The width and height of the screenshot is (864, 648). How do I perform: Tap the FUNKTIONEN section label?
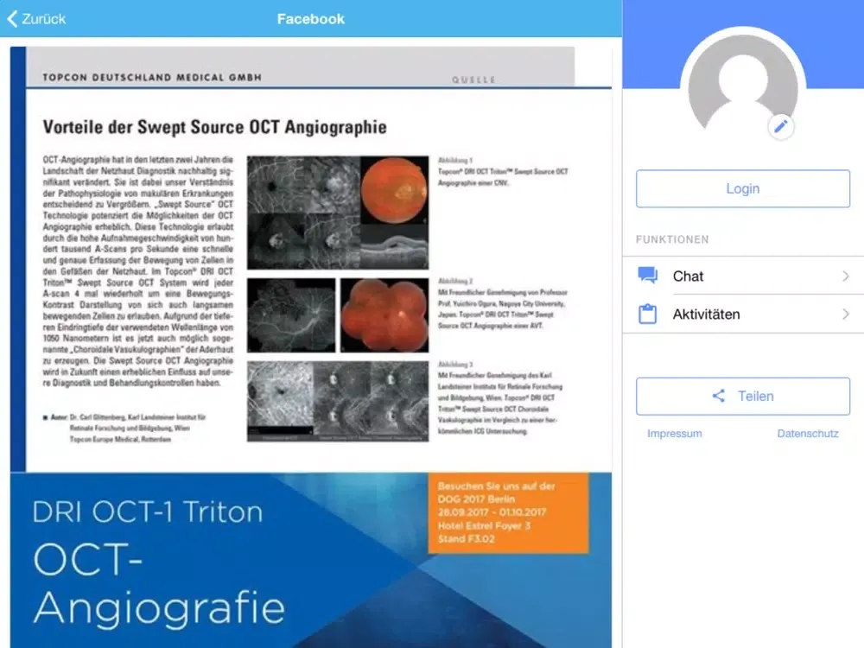click(x=672, y=239)
